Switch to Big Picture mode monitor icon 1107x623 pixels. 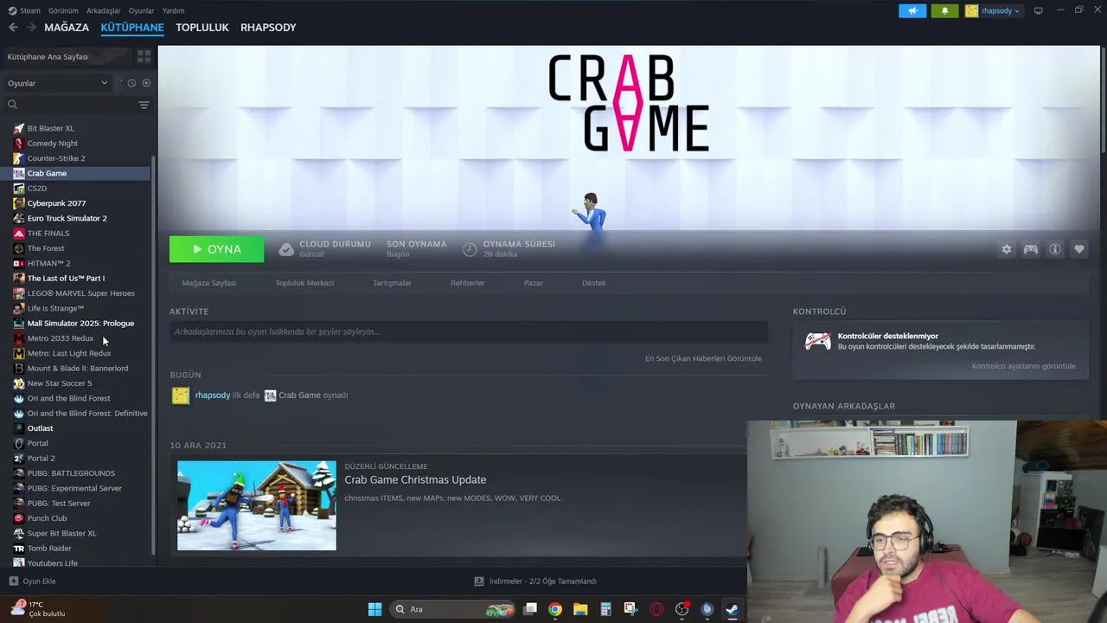click(1038, 10)
